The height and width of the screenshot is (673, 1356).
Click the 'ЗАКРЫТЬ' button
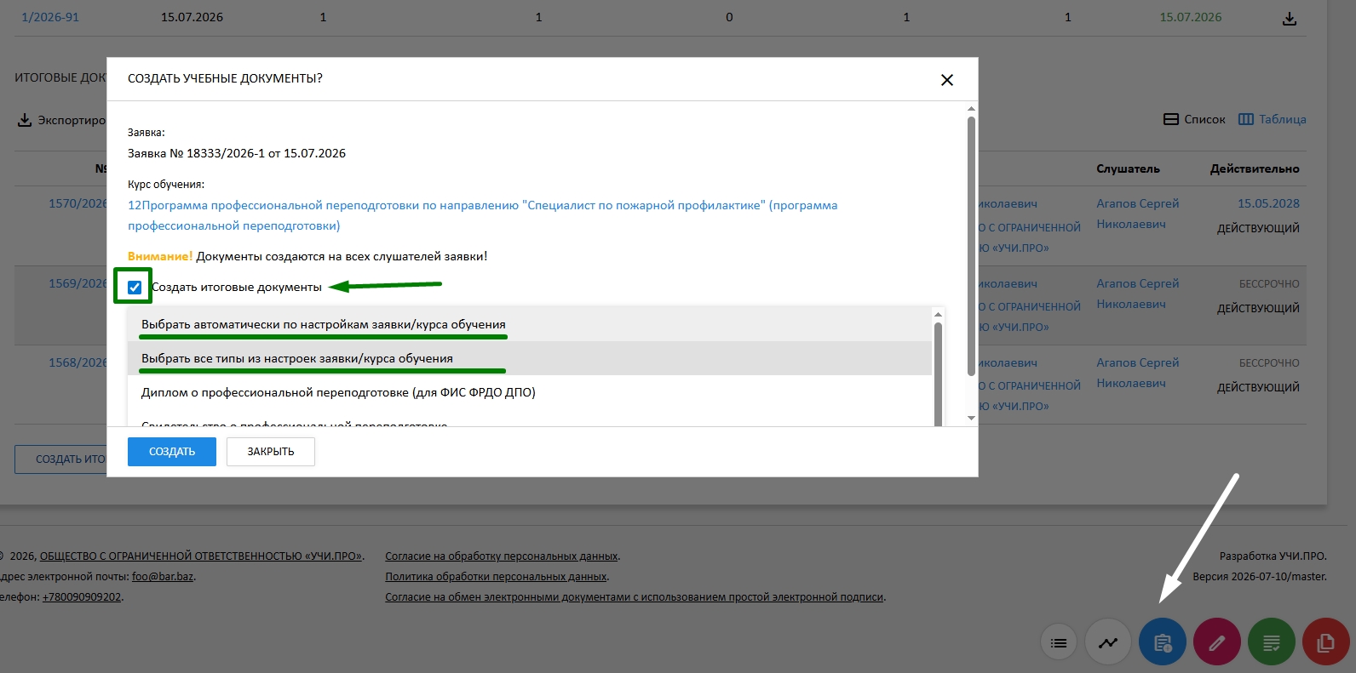271,452
